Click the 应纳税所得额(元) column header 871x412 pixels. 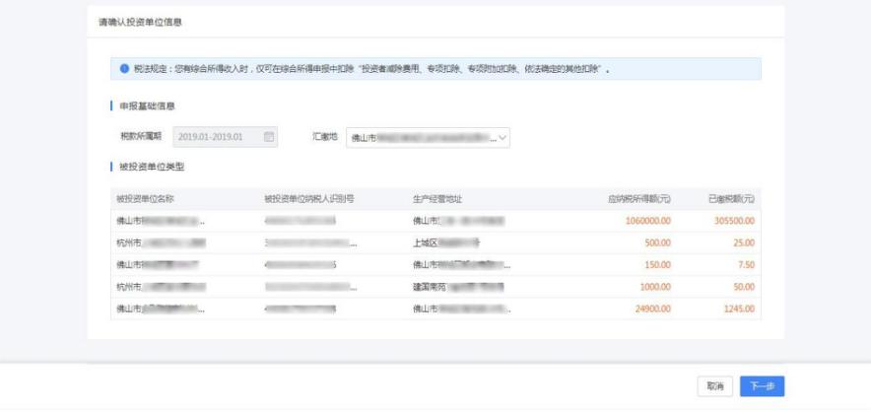638,199
